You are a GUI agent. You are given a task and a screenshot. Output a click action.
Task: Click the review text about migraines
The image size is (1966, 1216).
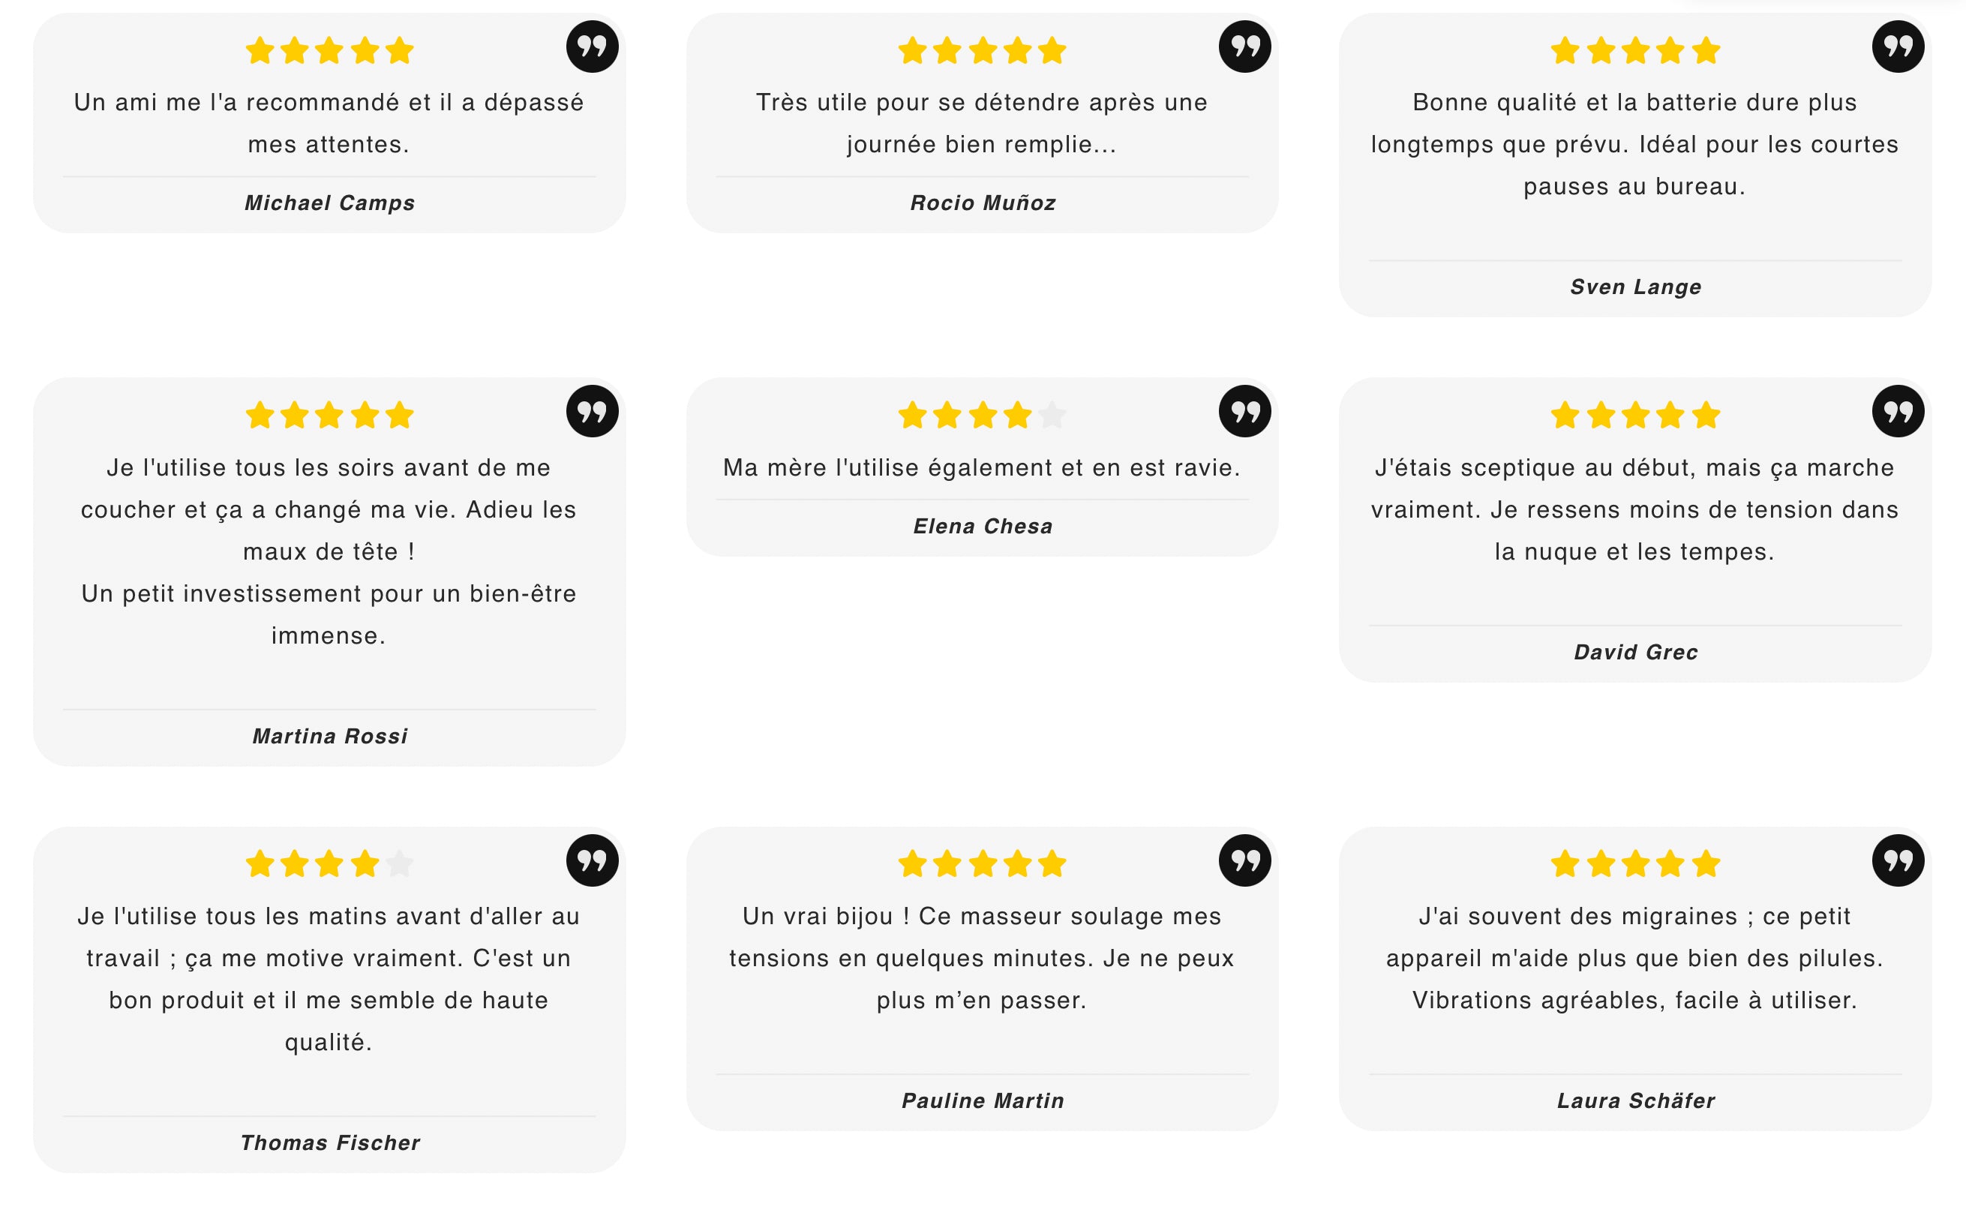1634,958
